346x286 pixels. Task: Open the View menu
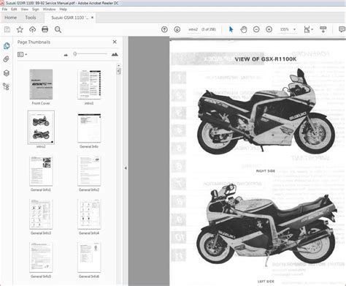25,10
